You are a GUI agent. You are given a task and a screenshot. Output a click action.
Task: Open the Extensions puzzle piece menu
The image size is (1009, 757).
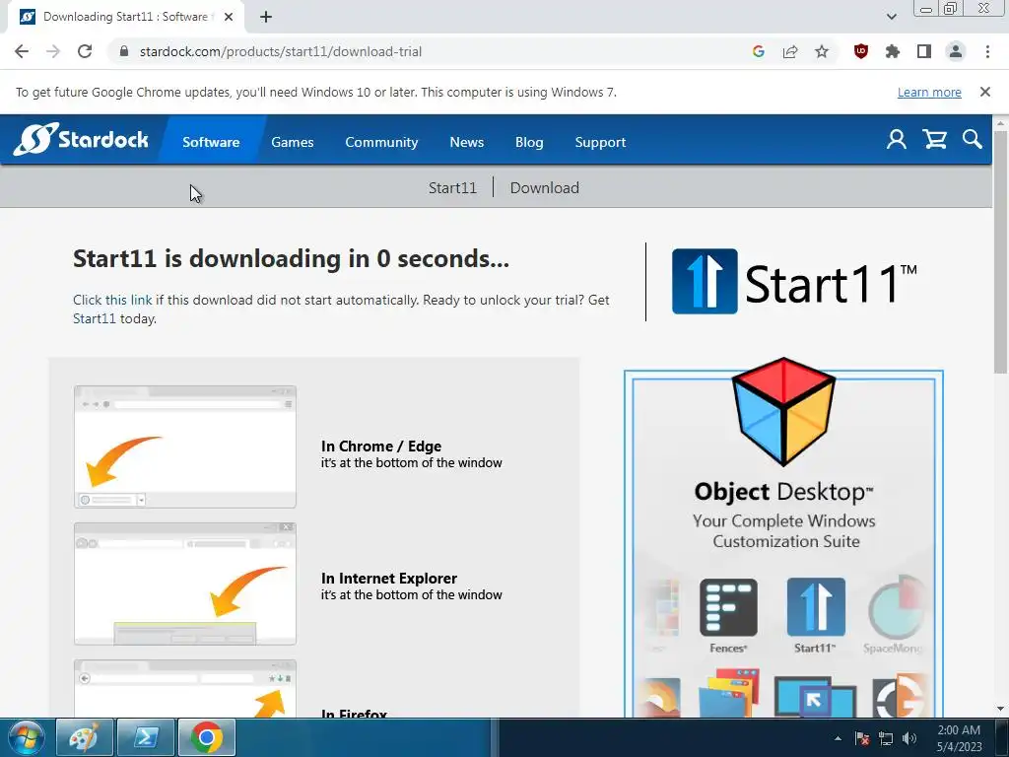coord(893,51)
